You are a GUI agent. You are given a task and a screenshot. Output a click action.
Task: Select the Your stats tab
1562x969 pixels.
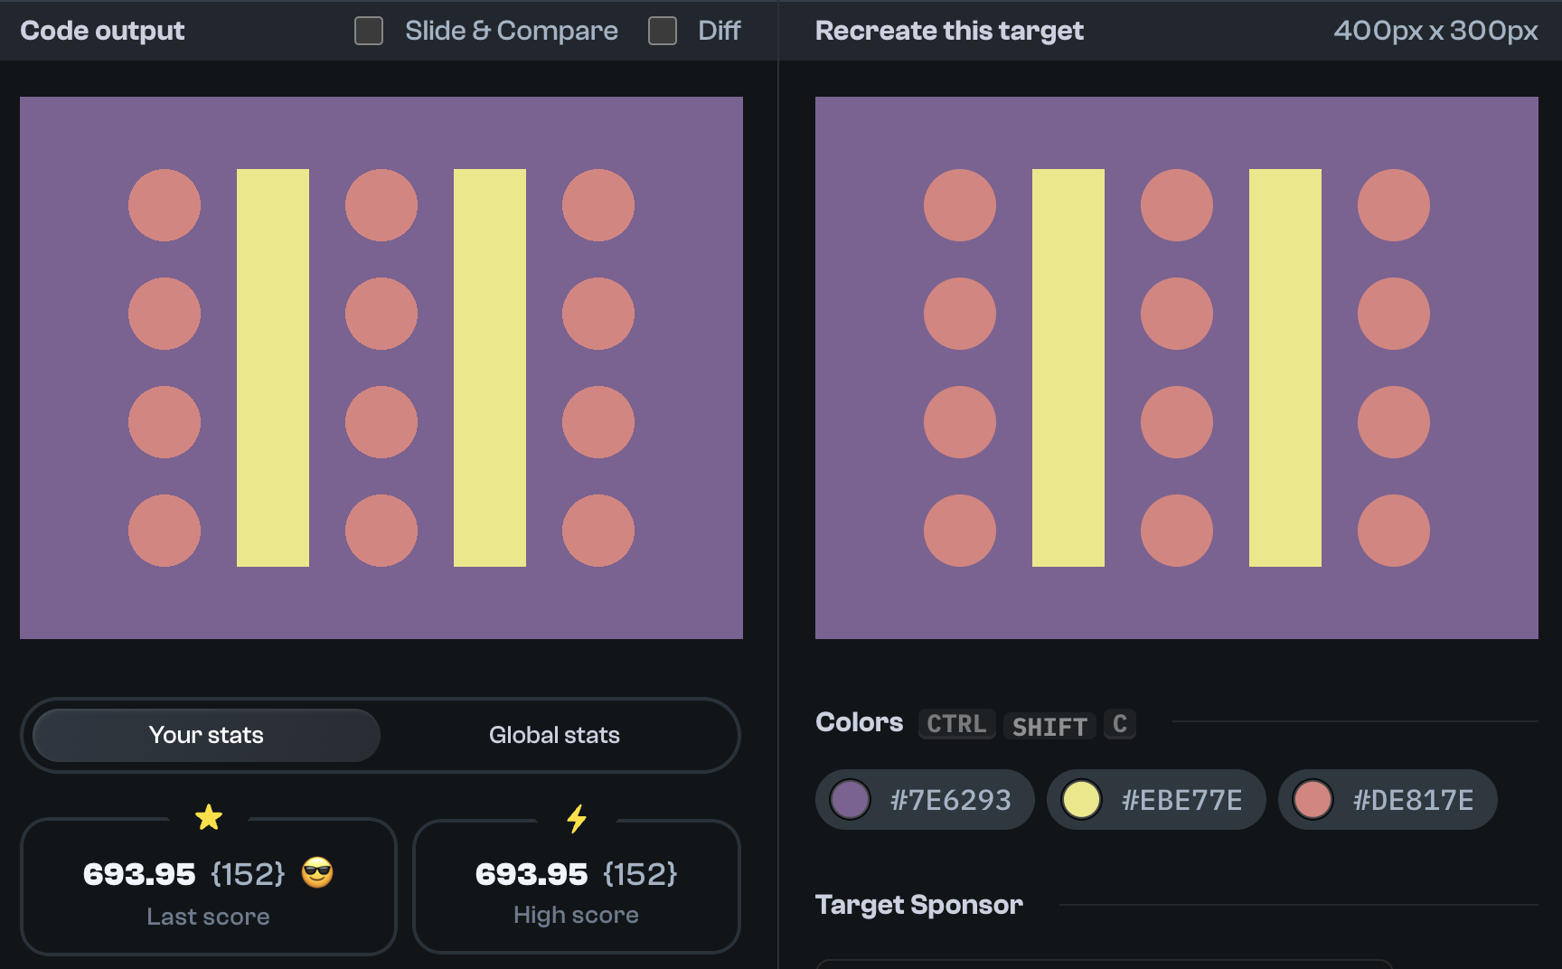point(206,735)
